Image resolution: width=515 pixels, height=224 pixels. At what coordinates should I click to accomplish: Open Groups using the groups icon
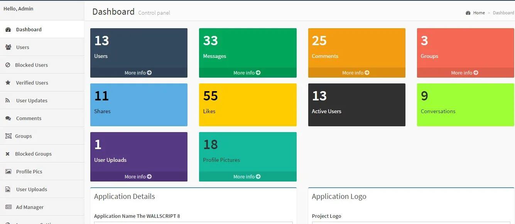point(8,136)
